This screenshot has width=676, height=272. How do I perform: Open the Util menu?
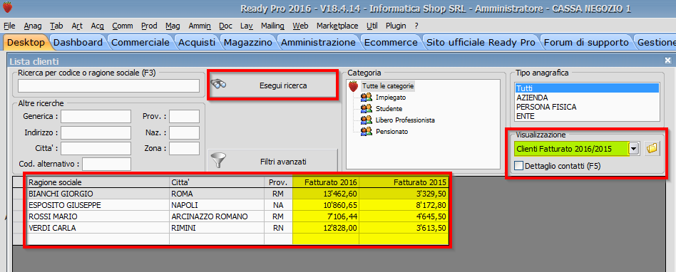pos(372,26)
